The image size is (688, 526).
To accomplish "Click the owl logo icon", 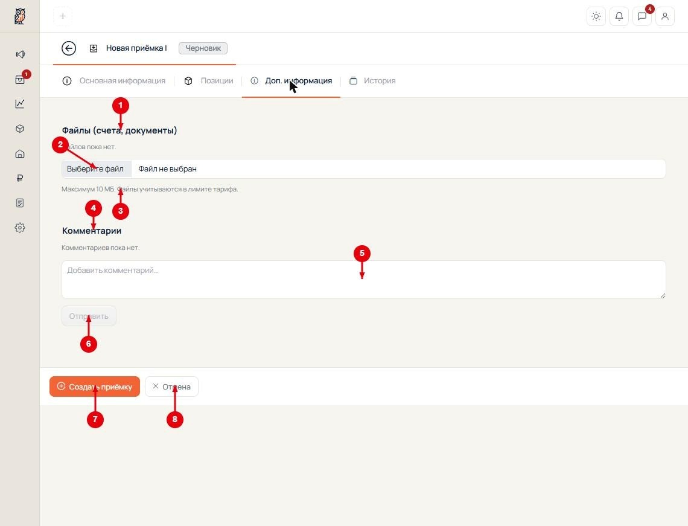I will coord(20,16).
